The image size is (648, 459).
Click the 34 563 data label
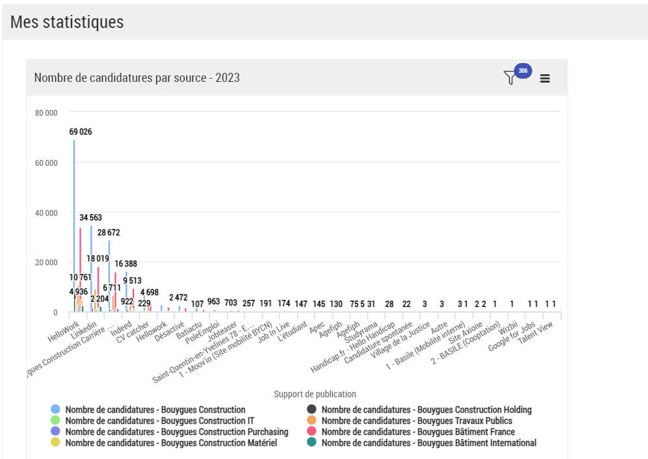[x=91, y=217]
